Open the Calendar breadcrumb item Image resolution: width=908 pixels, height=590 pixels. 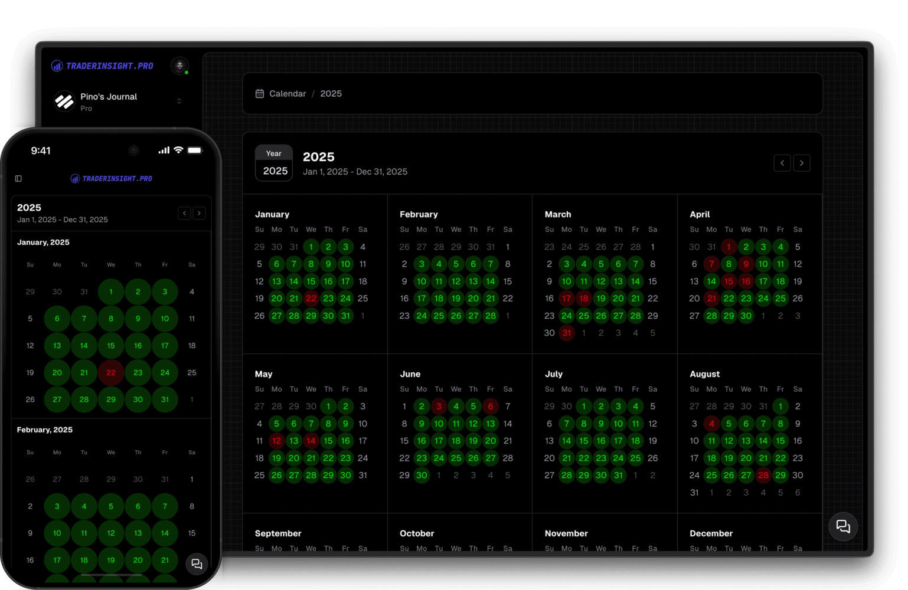coord(288,93)
